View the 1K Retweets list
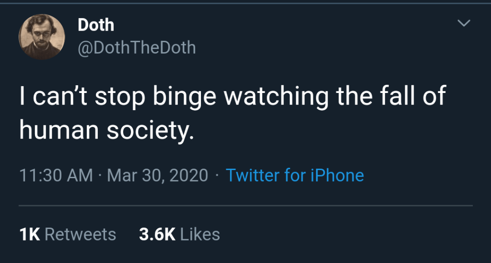This screenshot has width=491, height=263. (68, 234)
